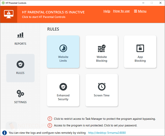
Task: Open the Website Limits rule tile
Action: coord(63,52)
